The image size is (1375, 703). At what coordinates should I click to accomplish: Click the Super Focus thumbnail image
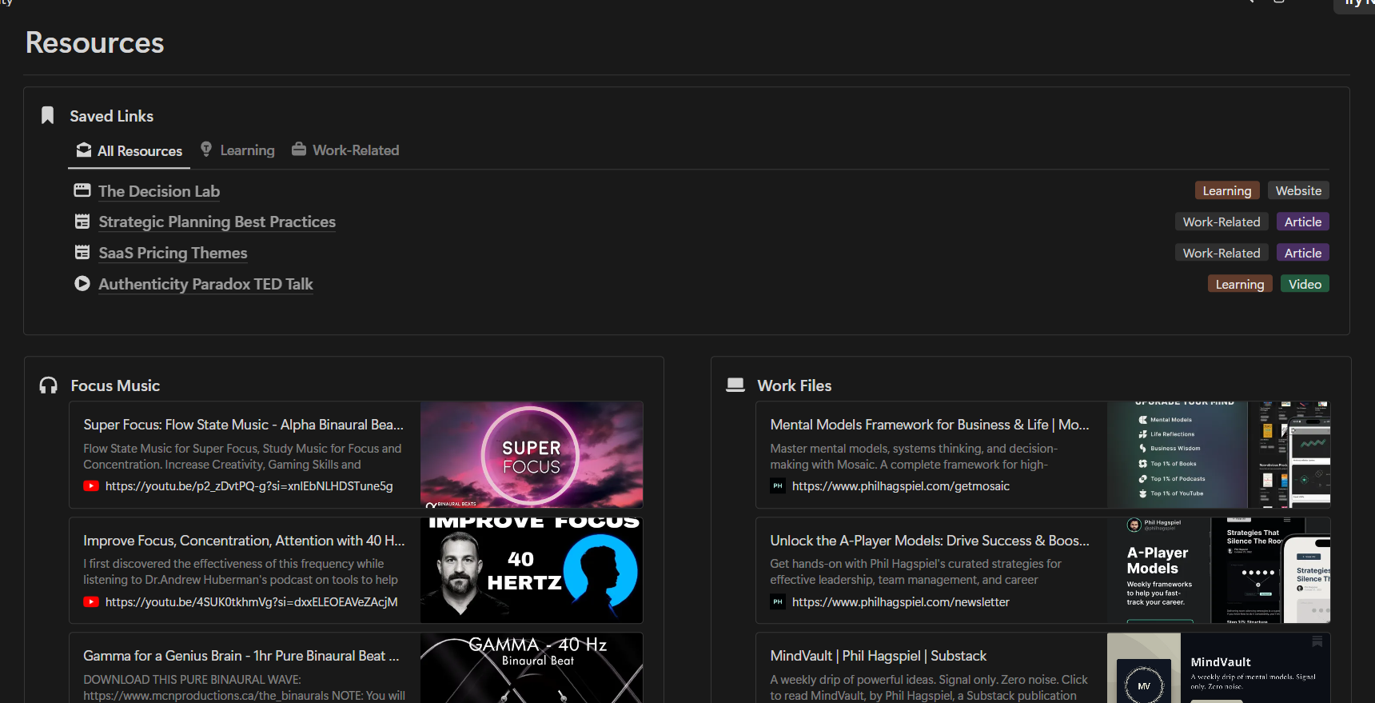(532, 454)
